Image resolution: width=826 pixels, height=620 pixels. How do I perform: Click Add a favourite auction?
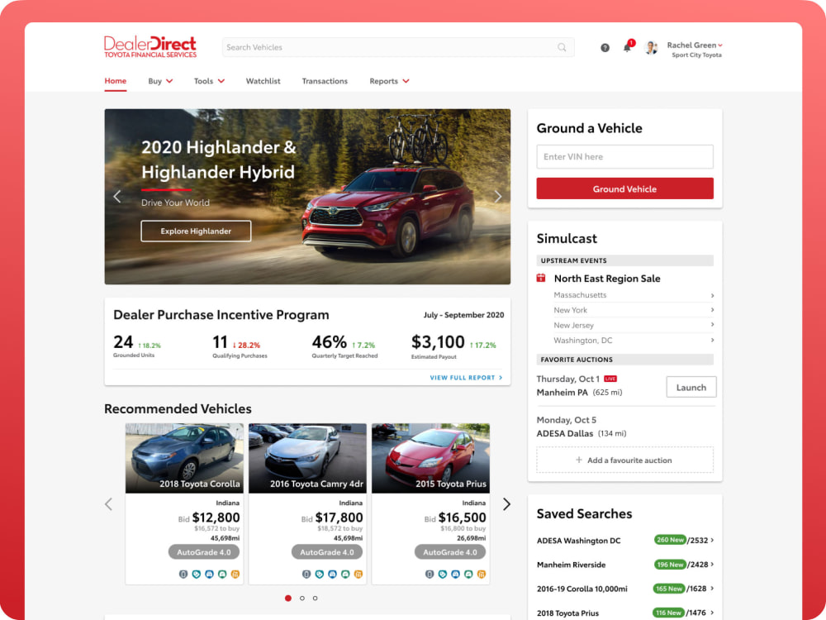[x=624, y=460]
